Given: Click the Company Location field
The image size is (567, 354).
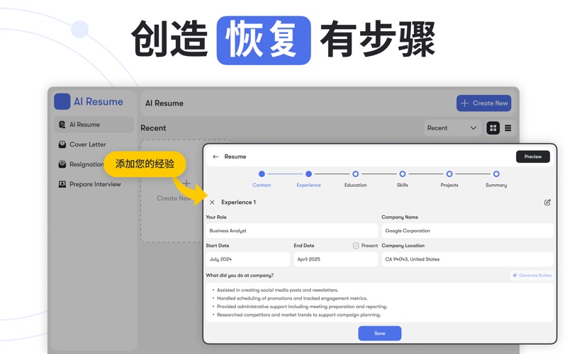Looking at the screenshot, I should click(x=468, y=259).
